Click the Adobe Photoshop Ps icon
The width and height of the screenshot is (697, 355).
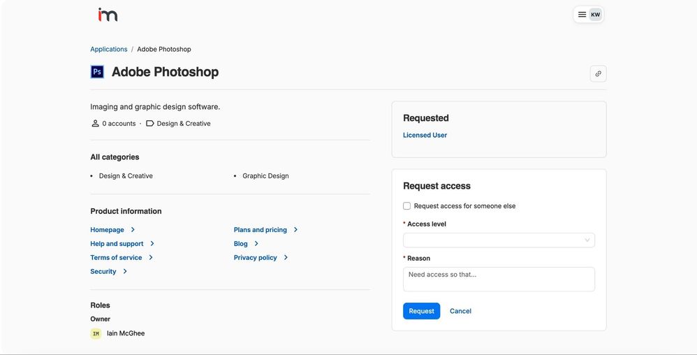[98, 72]
